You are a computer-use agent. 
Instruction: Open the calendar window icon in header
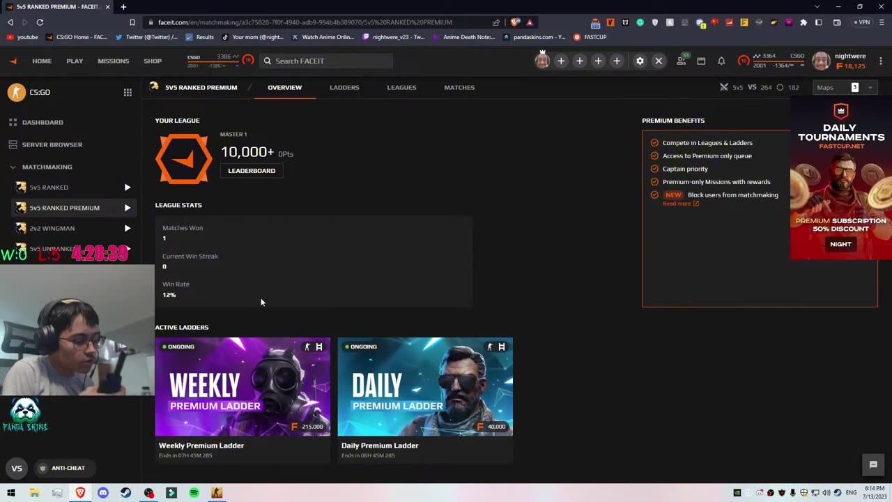[701, 61]
